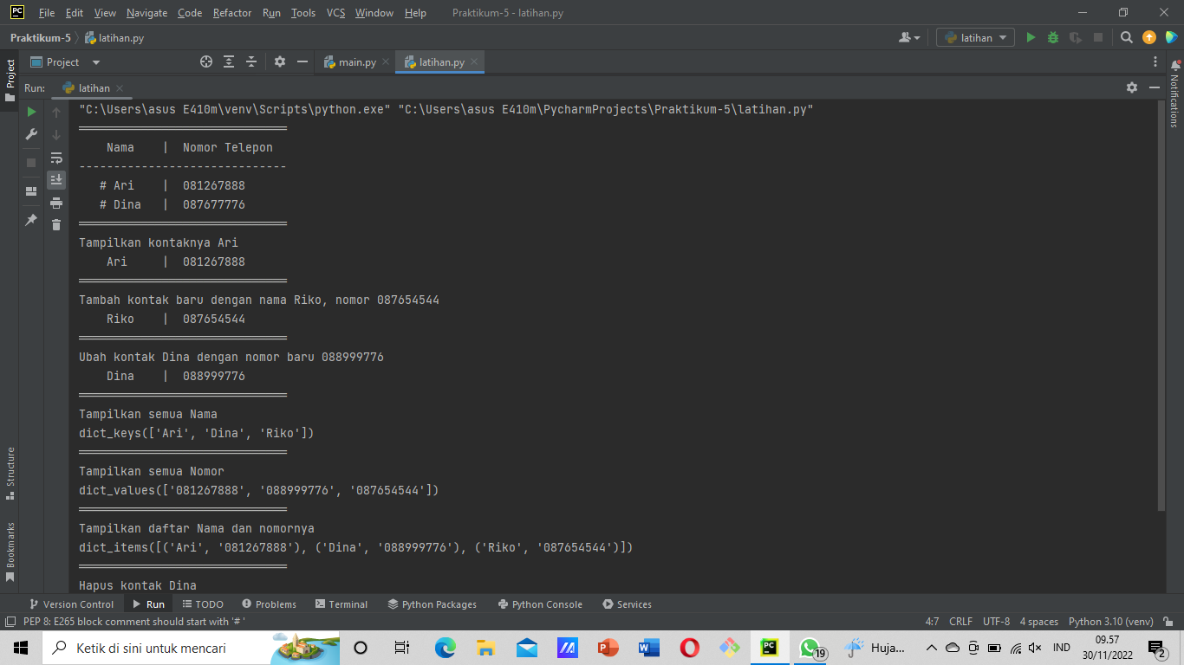
Task: Open the 4 spaces indent settings
Action: (1038, 622)
